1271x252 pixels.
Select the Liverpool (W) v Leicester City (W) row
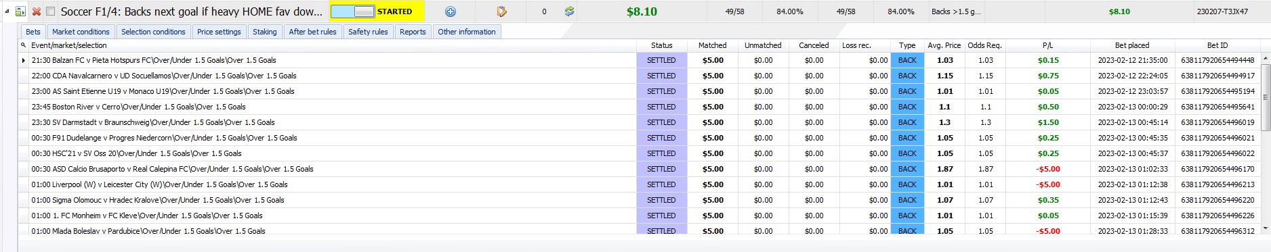pyautogui.click(x=640, y=184)
